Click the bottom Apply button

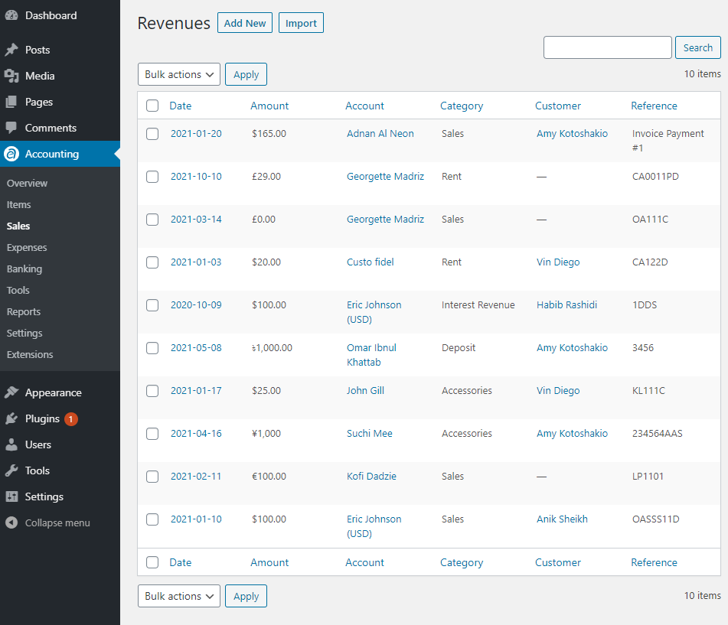click(x=246, y=596)
